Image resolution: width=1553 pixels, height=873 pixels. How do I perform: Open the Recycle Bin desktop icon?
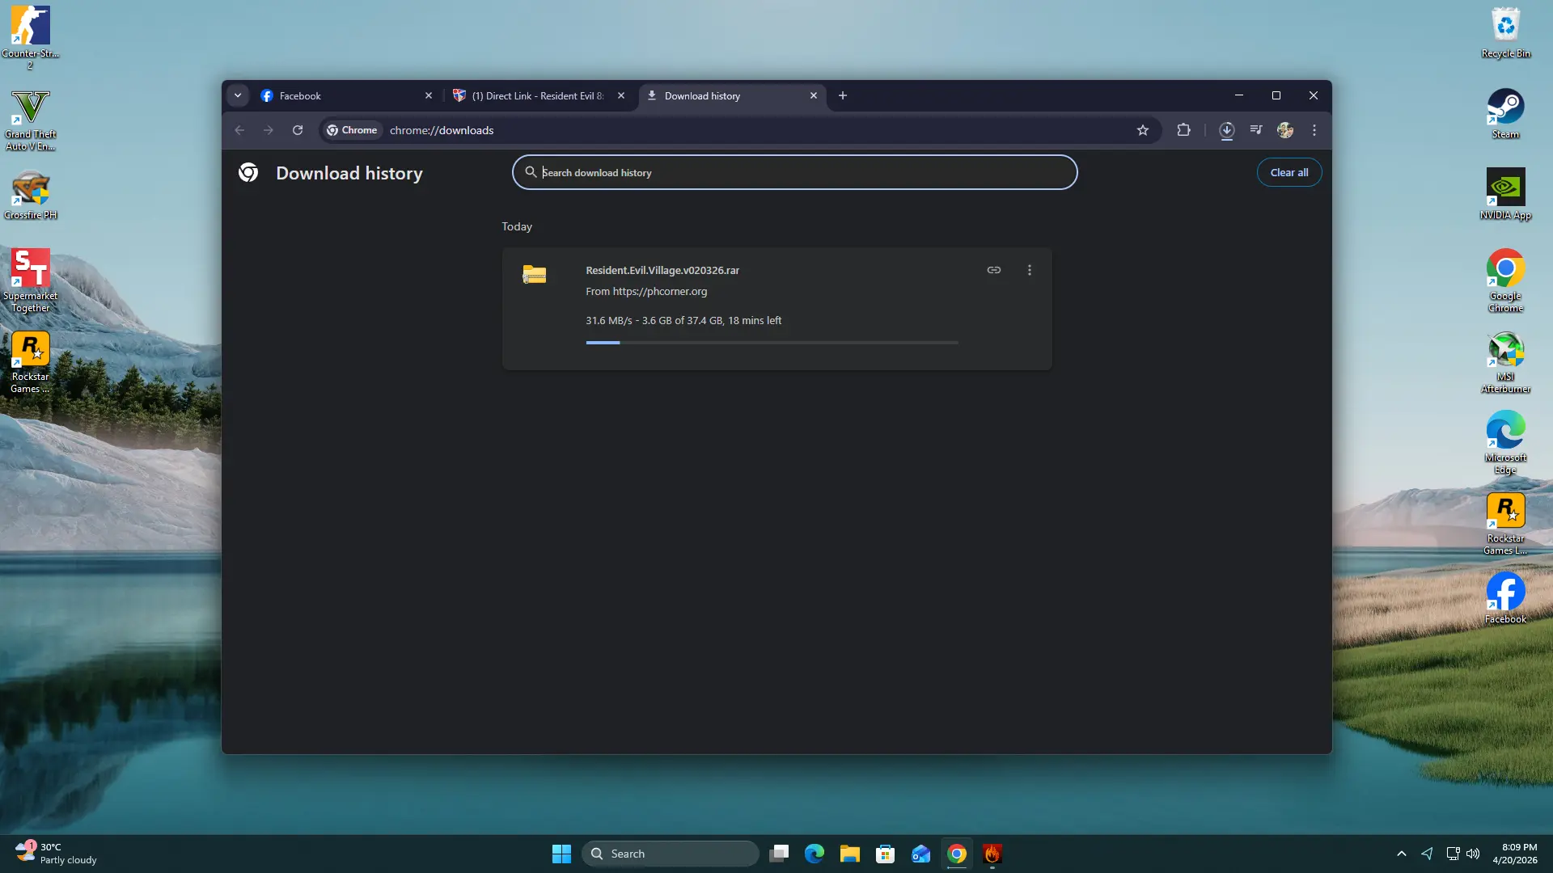[x=1505, y=33]
